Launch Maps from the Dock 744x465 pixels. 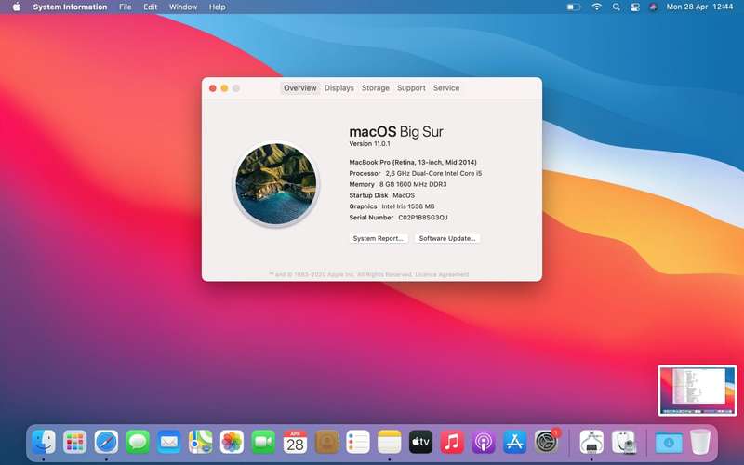(200, 443)
